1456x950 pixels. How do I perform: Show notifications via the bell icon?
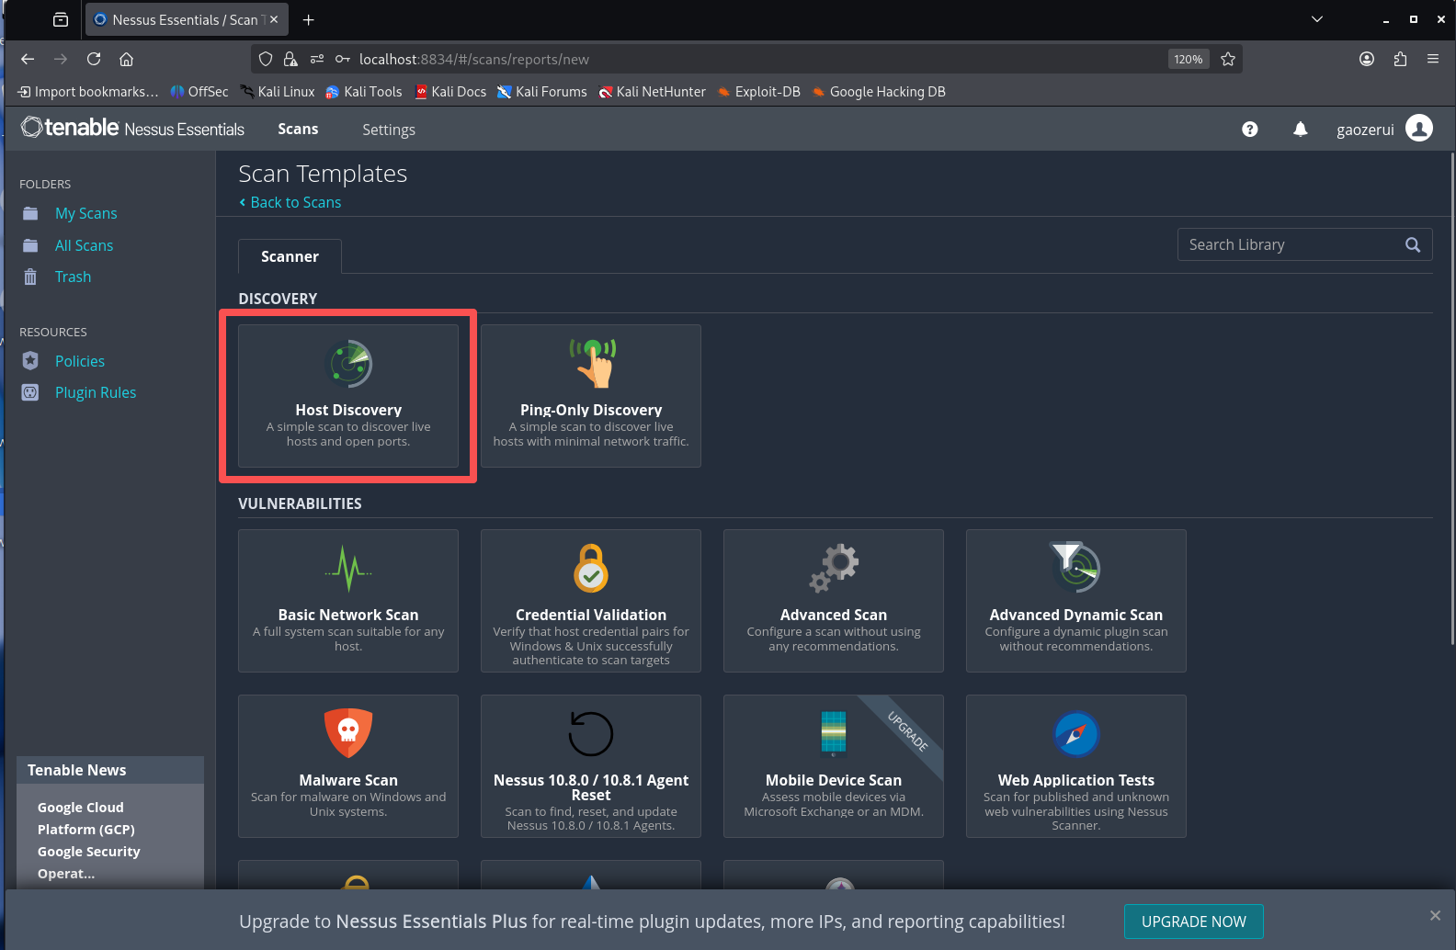click(1301, 130)
